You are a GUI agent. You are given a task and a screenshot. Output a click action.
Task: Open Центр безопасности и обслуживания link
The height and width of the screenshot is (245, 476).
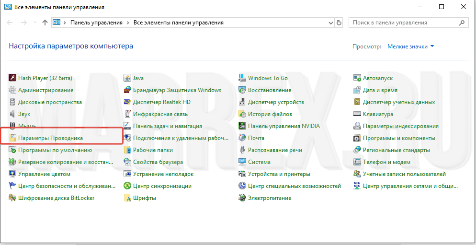pyautogui.click(x=67, y=186)
